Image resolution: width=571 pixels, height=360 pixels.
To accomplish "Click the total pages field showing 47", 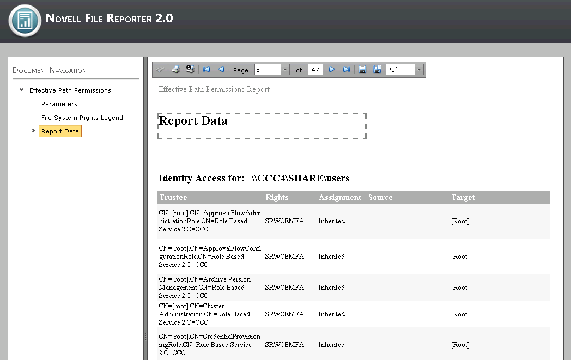I will [x=315, y=70].
